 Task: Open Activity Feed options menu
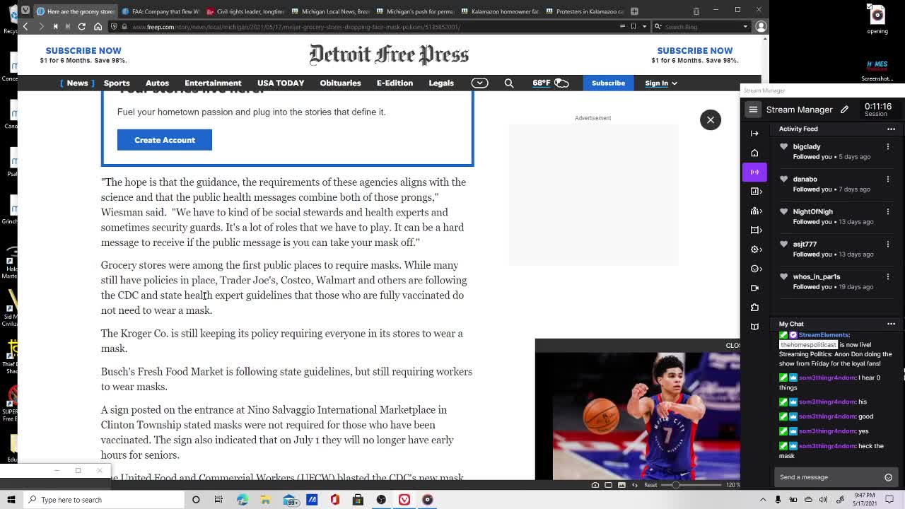[x=891, y=129]
